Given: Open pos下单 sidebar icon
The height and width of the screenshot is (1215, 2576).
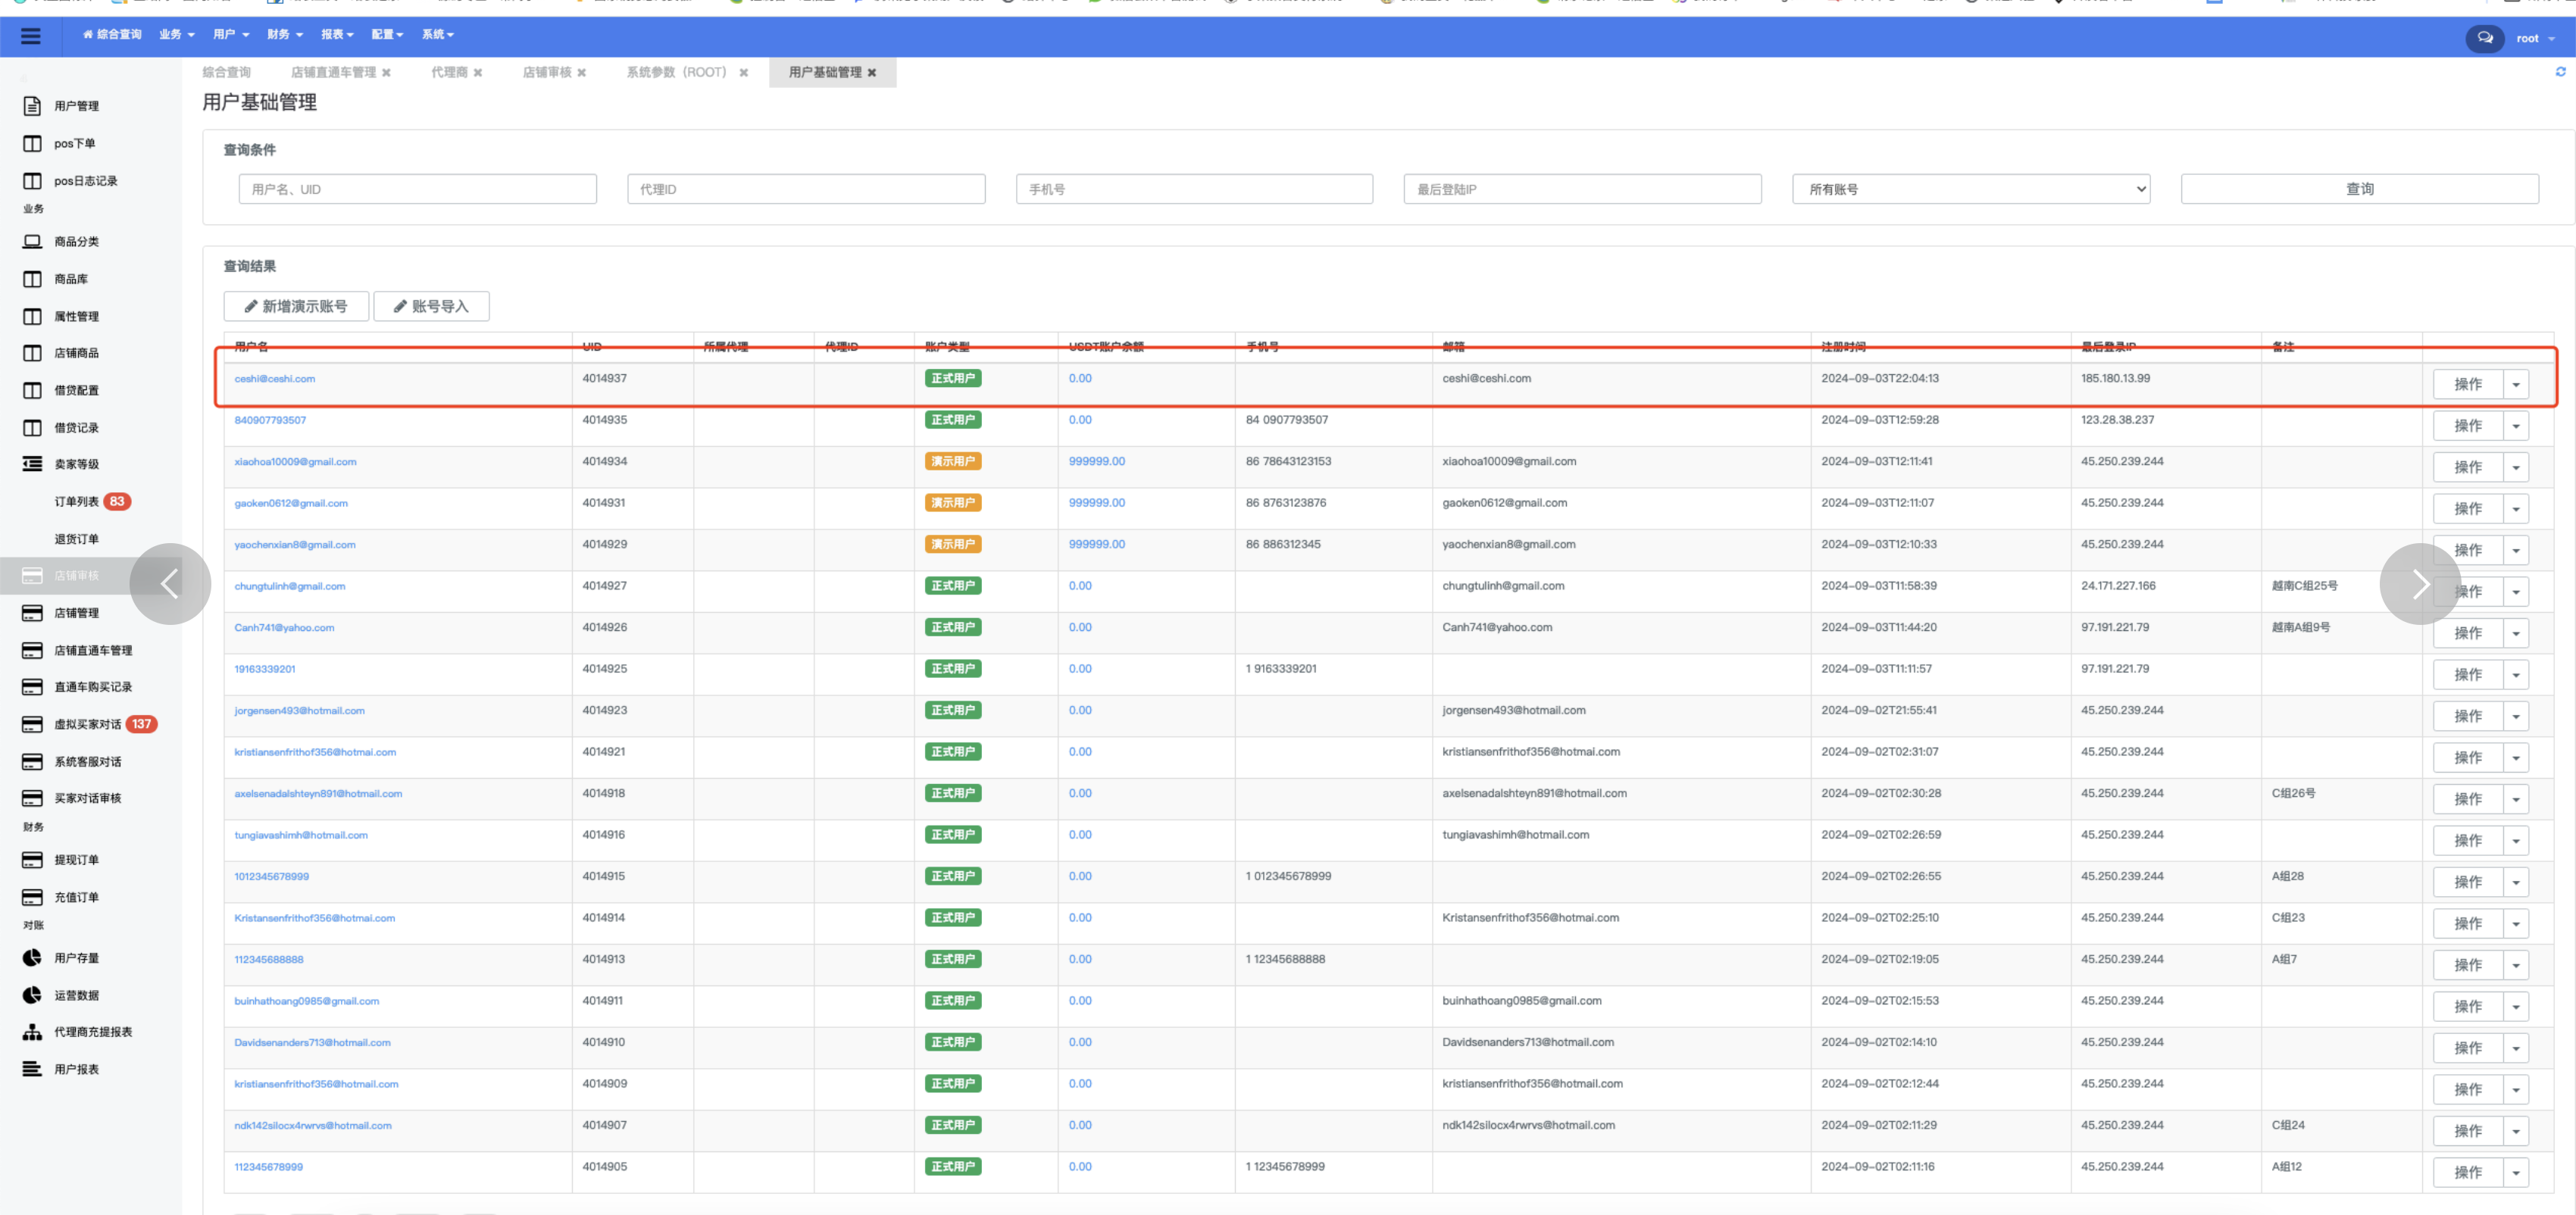Looking at the screenshot, I should (32, 143).
